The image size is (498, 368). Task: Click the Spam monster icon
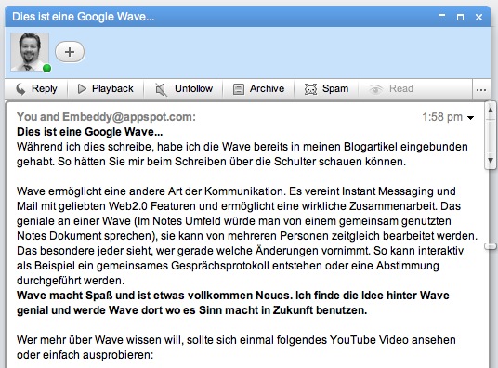[x=310, y=89]
